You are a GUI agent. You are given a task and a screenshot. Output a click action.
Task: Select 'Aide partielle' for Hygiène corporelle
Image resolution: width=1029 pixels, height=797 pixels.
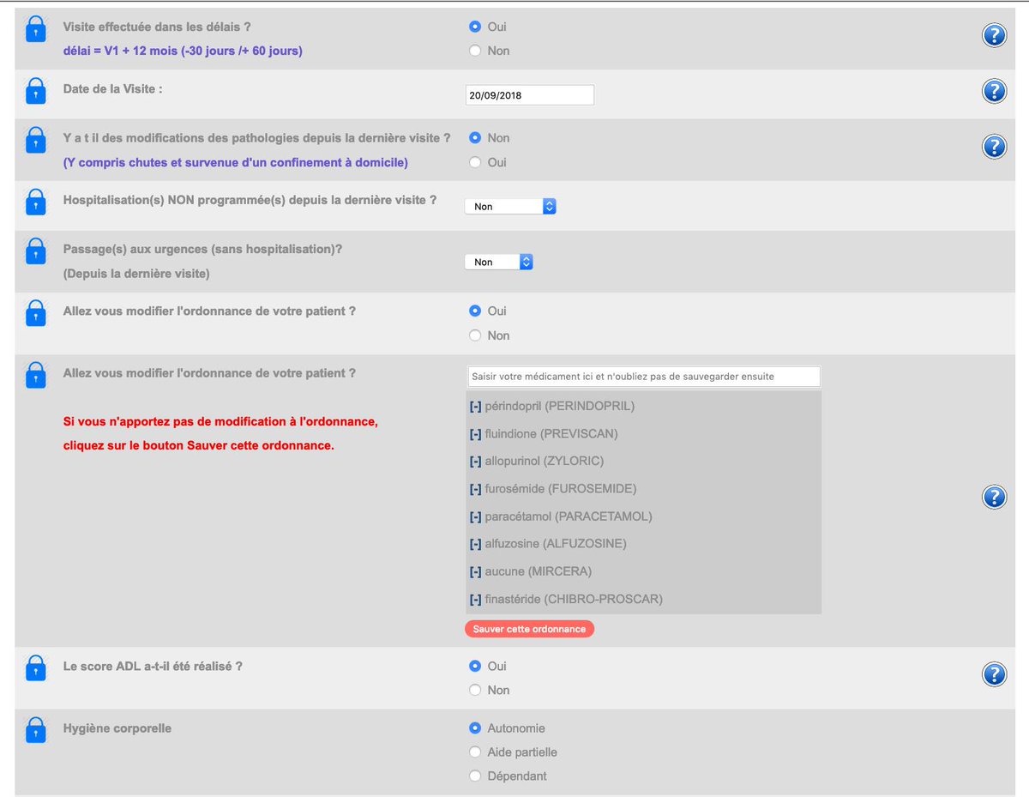click(475, 752)
